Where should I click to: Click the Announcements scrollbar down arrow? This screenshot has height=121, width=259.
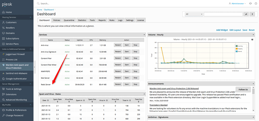click(253, 110)
